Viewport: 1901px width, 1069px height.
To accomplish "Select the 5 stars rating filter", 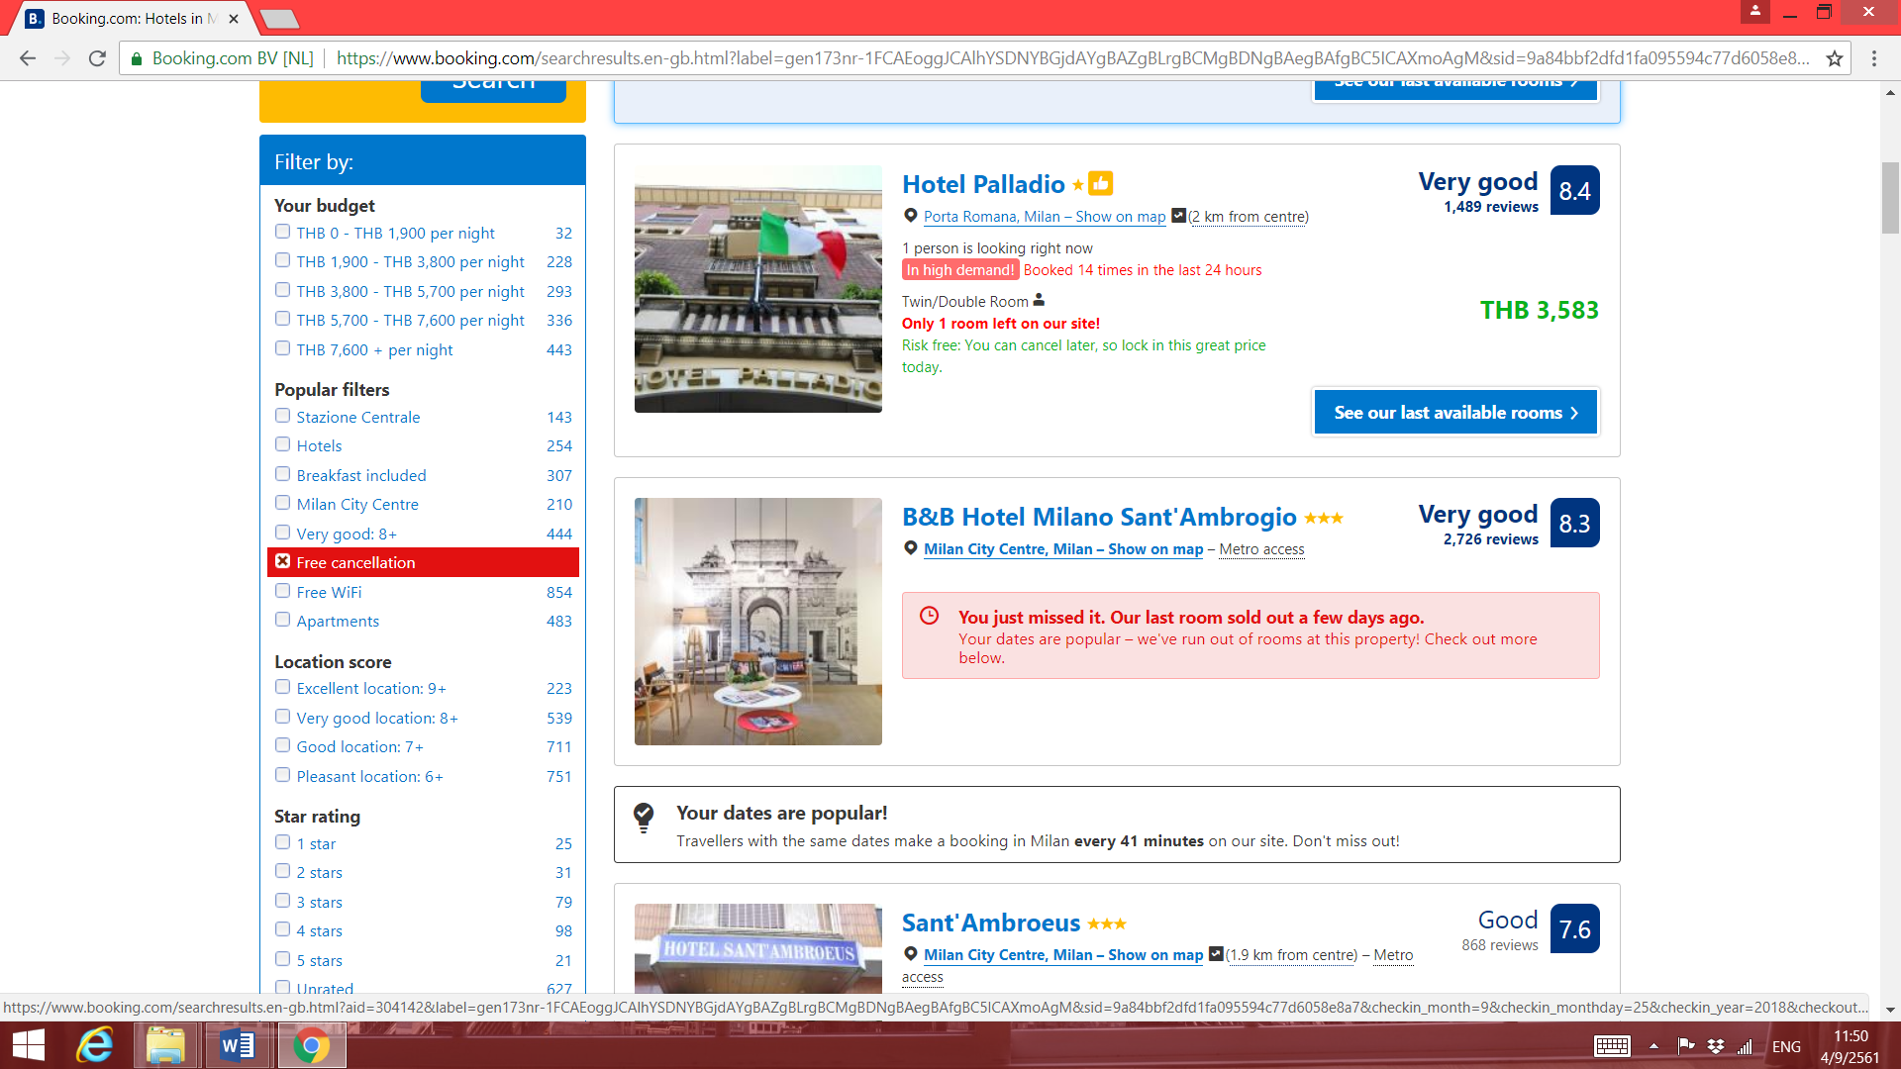I will coord(282,959).
